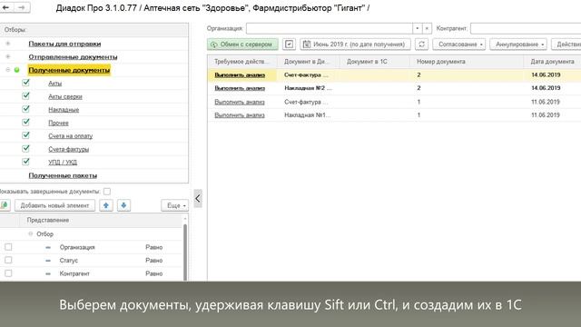Open the Счета-фактуры filter link
581x327 pixels.
(x=69, y=149)
